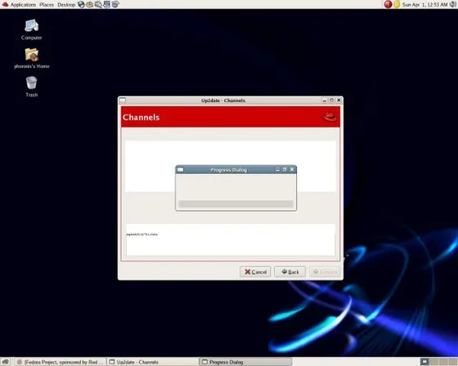Launch the email client panel icon
The height and width of the screenshot is (366, 458).
90,4
